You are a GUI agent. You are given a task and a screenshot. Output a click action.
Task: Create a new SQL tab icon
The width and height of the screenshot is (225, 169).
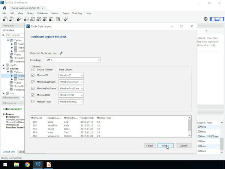point(5,19)
